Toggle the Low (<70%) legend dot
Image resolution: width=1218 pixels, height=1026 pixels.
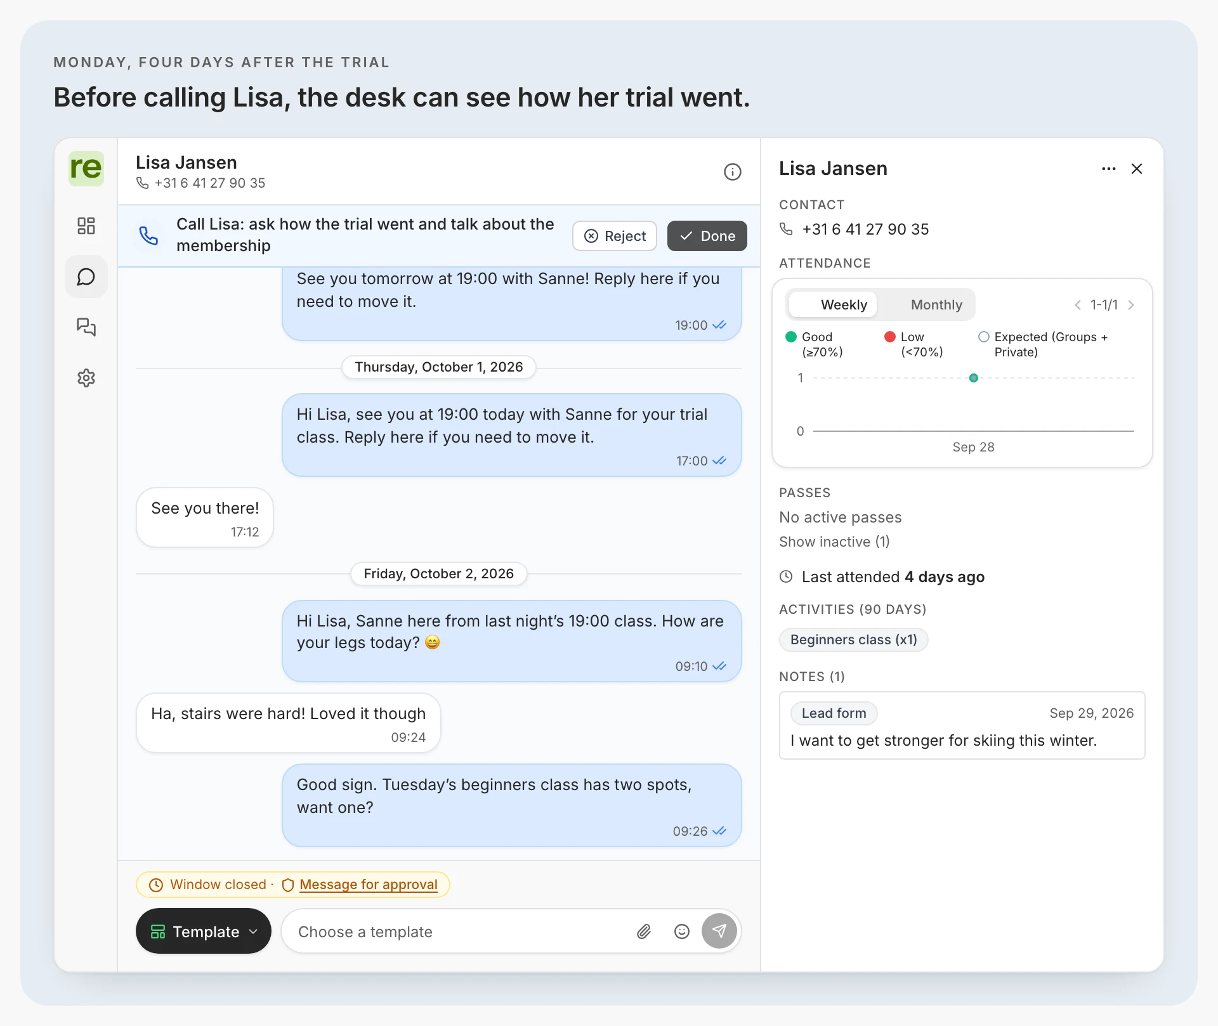click(x=889, y=337)
